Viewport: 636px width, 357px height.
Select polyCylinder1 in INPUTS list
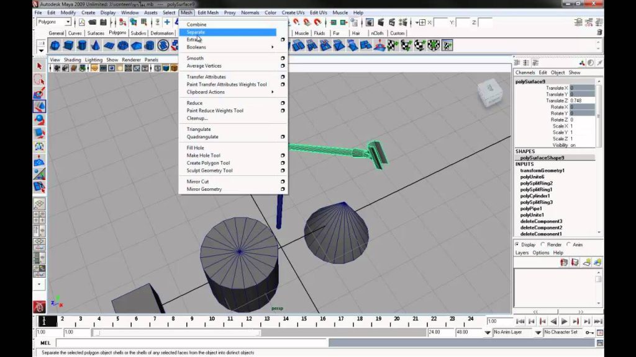[535, 196]
